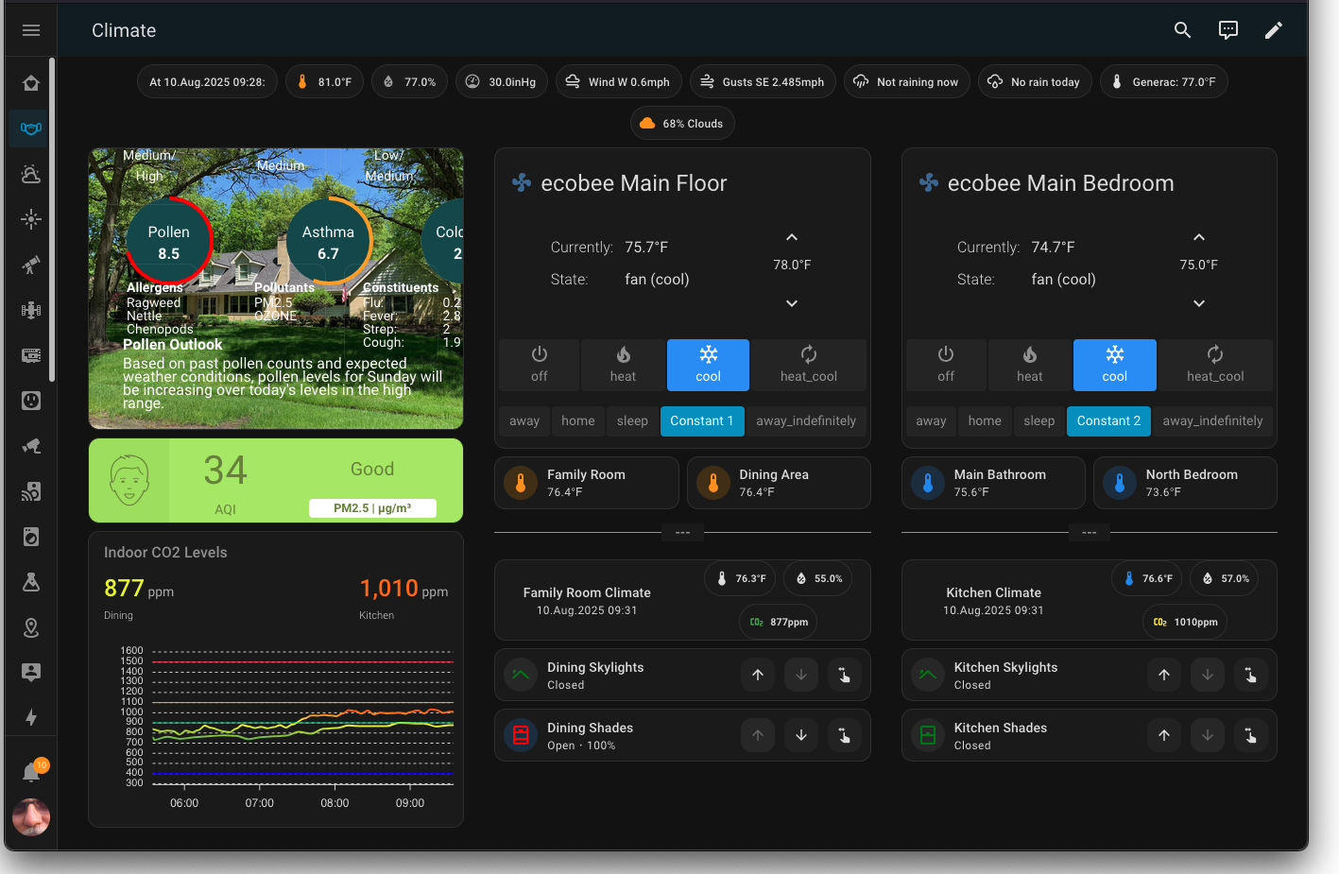Select Main Floor home preset
The width and height of the screenshot is (1339, 874).
tap(578, 421)
